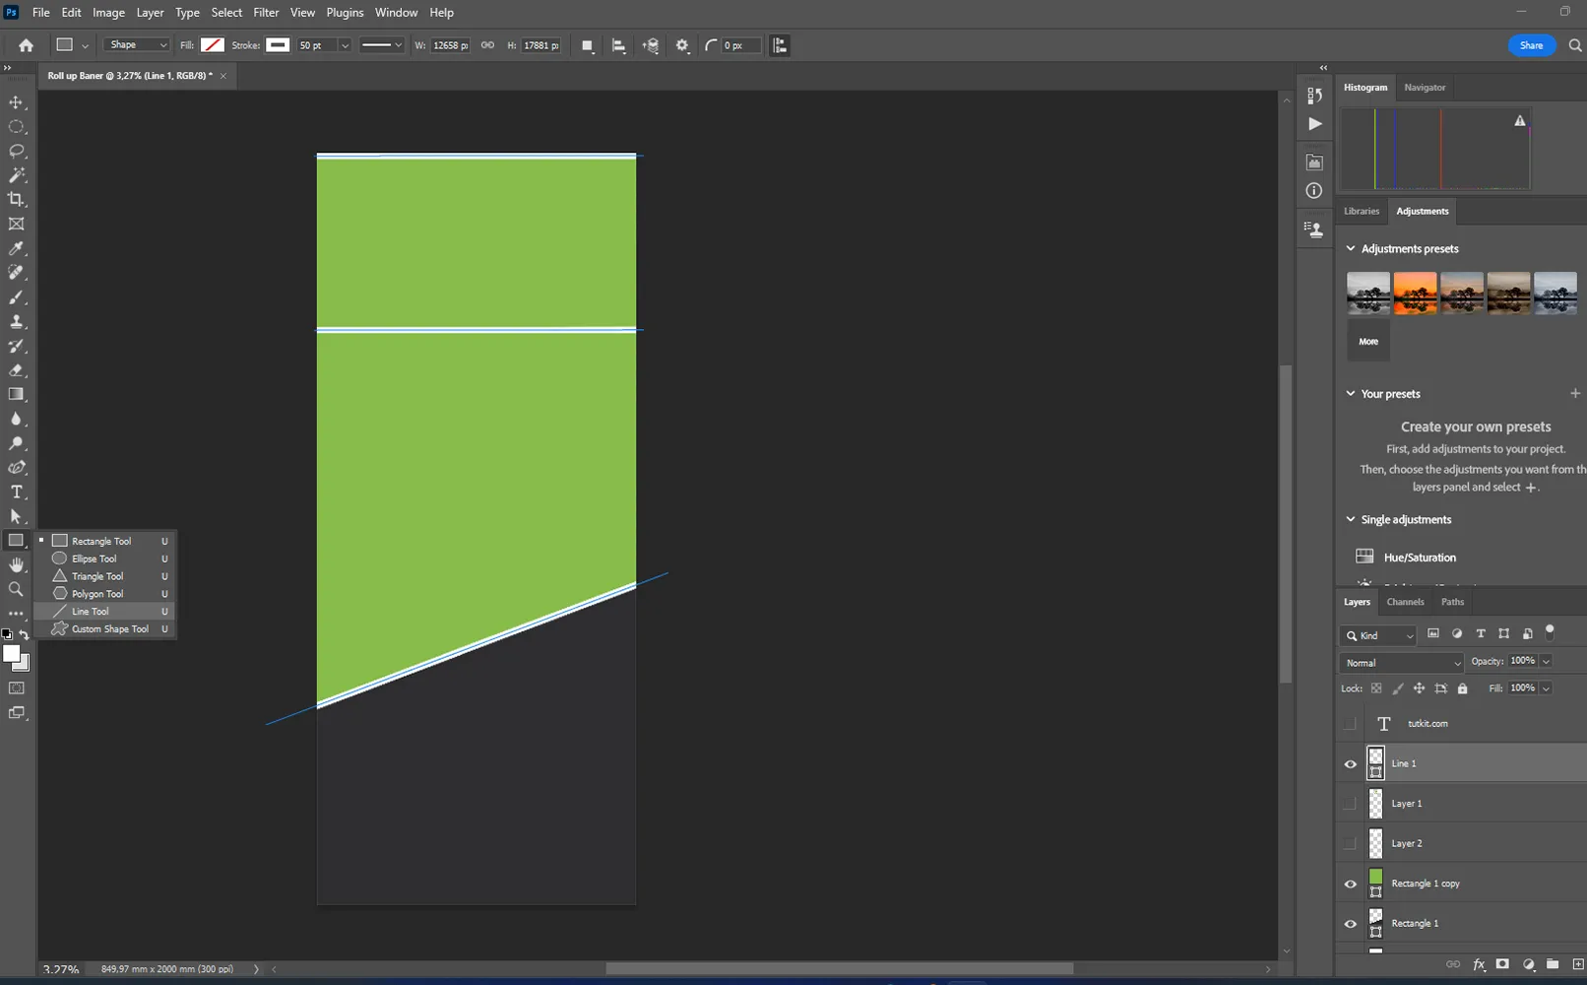1587x985 pixels.
Task: Open path arrangement options
Action: [651, 45]
